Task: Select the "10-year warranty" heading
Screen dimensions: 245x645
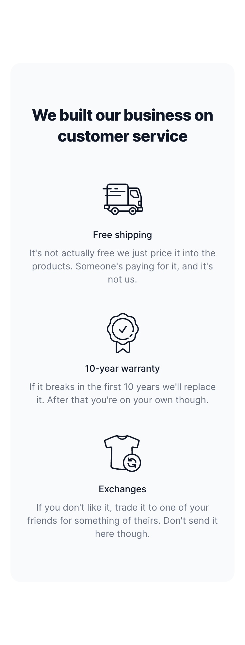Action: [x=122, y=369]
